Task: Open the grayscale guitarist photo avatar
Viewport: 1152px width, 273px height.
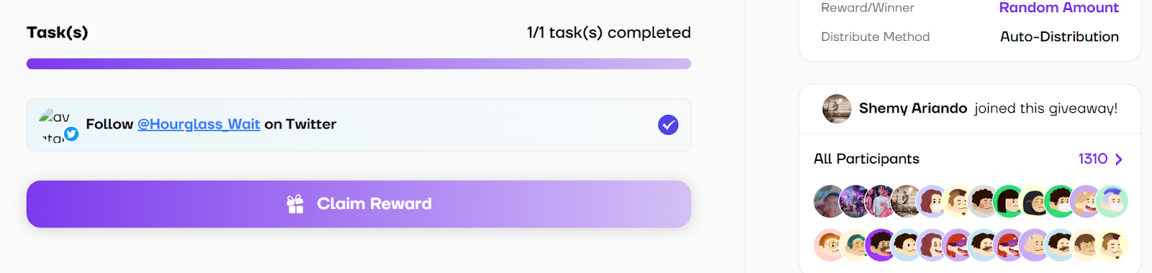Action: (x=906, y=201)
